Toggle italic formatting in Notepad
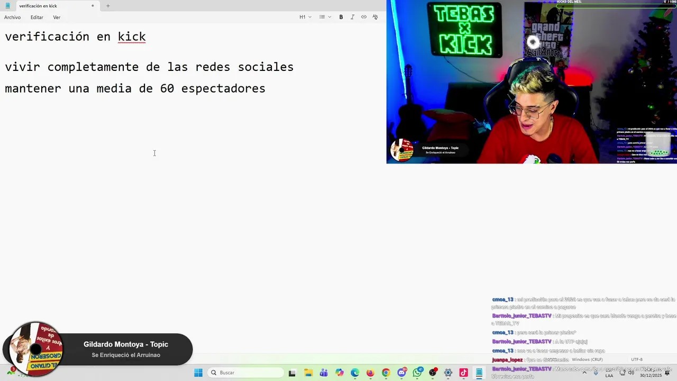 352,17
